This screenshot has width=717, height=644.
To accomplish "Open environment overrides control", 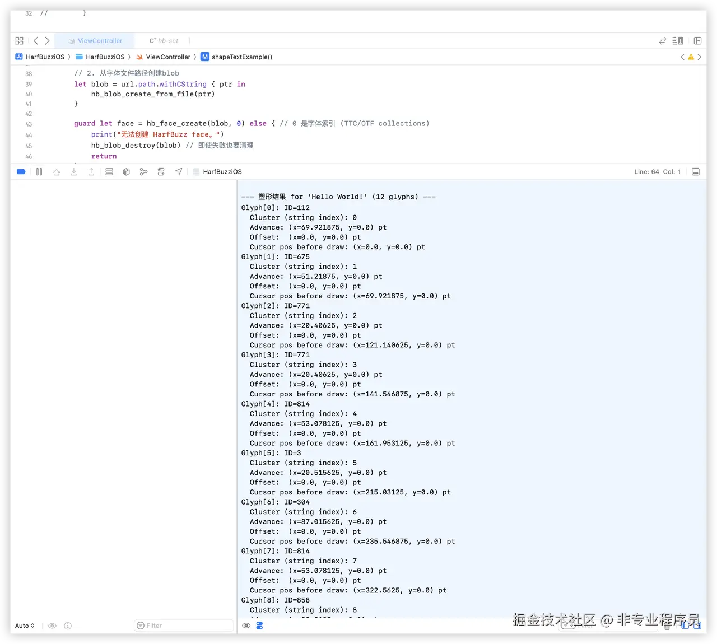I will pos(161,172).
